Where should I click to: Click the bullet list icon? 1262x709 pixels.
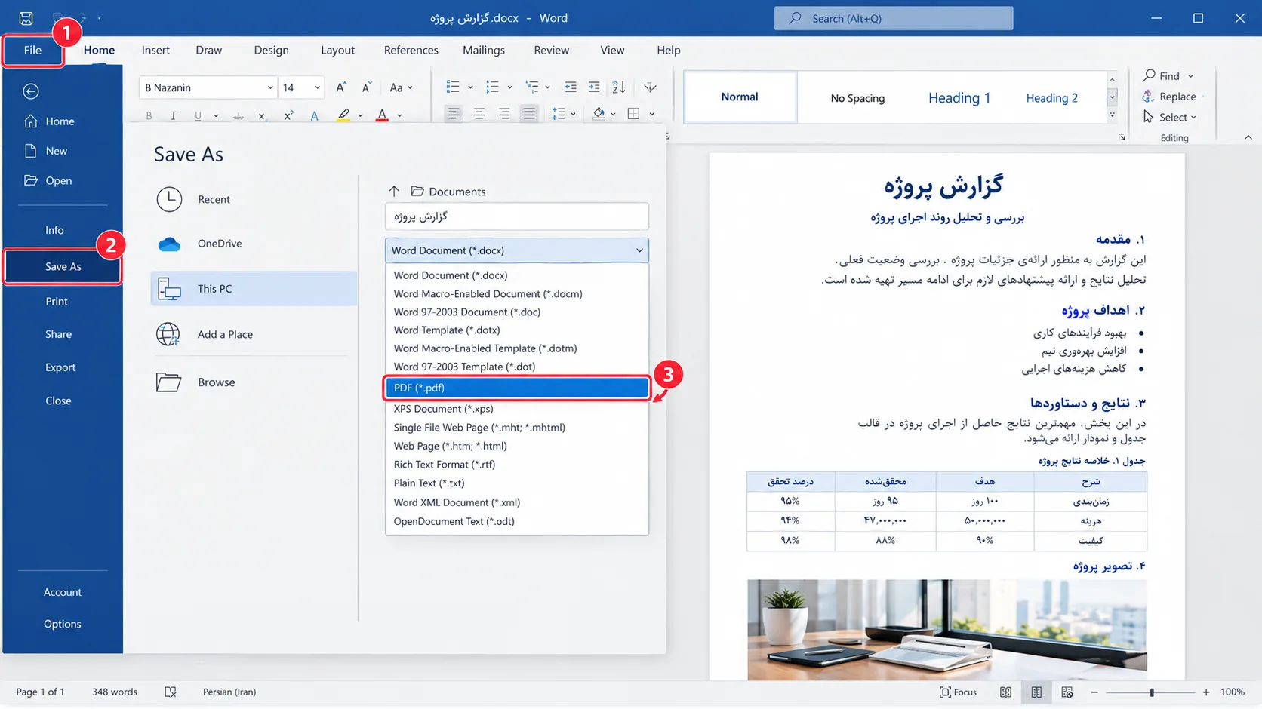coord(453,87)
